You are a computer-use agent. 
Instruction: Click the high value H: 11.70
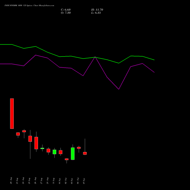[x=97, y=10]
